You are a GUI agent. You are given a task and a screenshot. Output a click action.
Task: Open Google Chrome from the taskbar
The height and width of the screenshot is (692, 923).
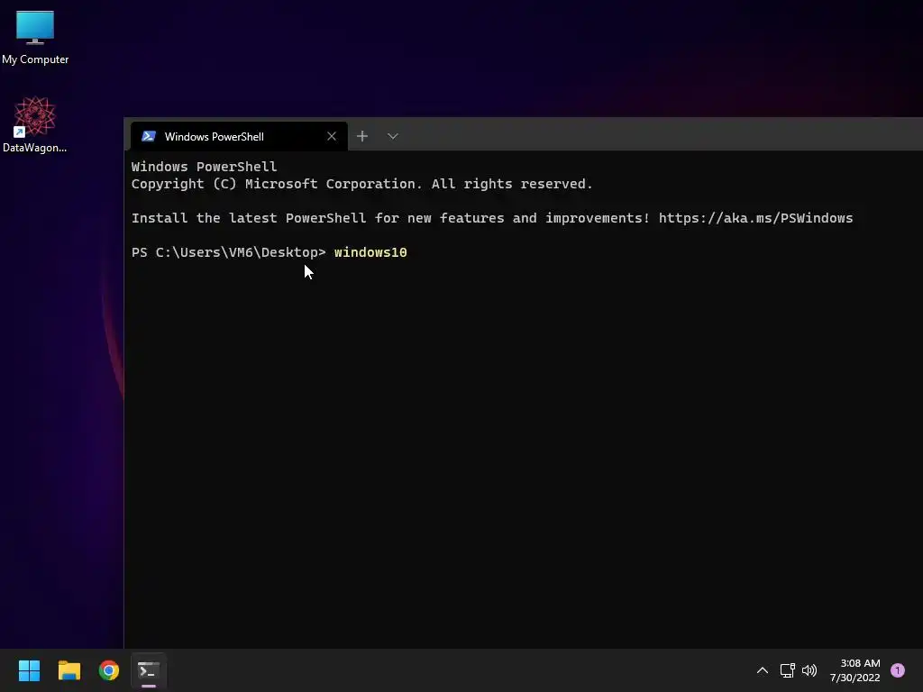tap(109, 670)
